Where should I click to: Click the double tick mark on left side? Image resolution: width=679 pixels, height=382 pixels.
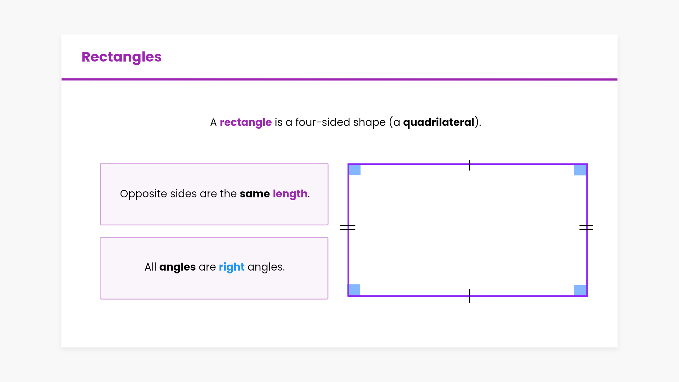point(348,227)
